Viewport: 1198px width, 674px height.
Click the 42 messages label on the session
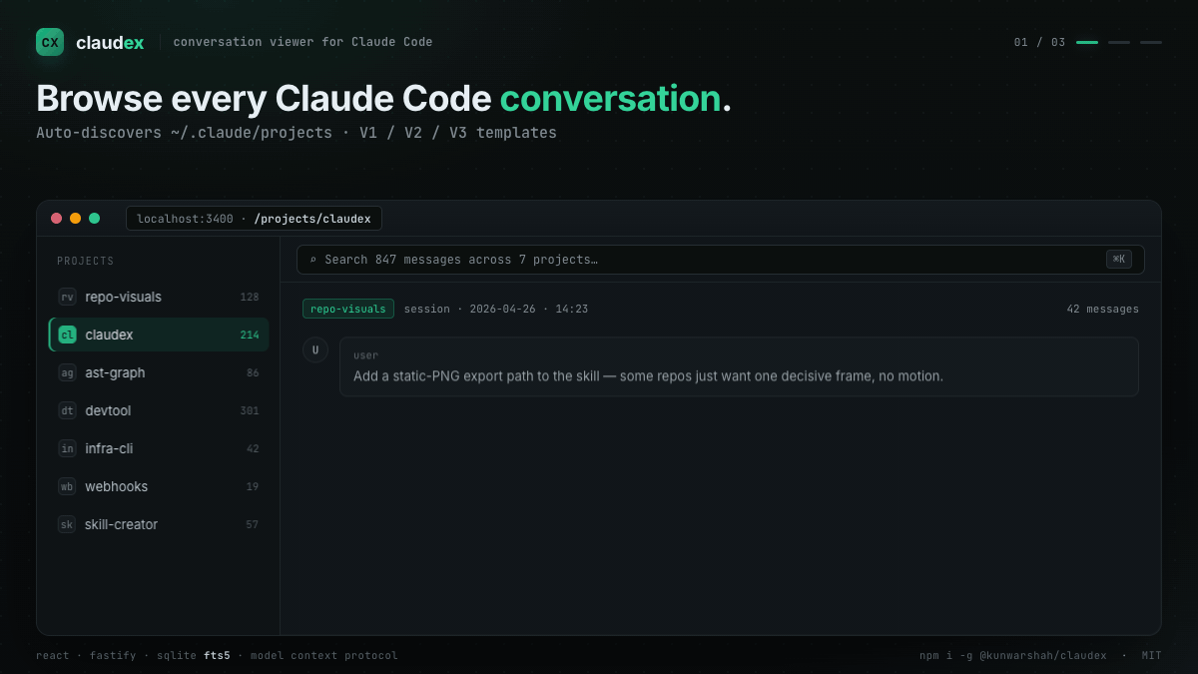click(x=1102, y=309)
